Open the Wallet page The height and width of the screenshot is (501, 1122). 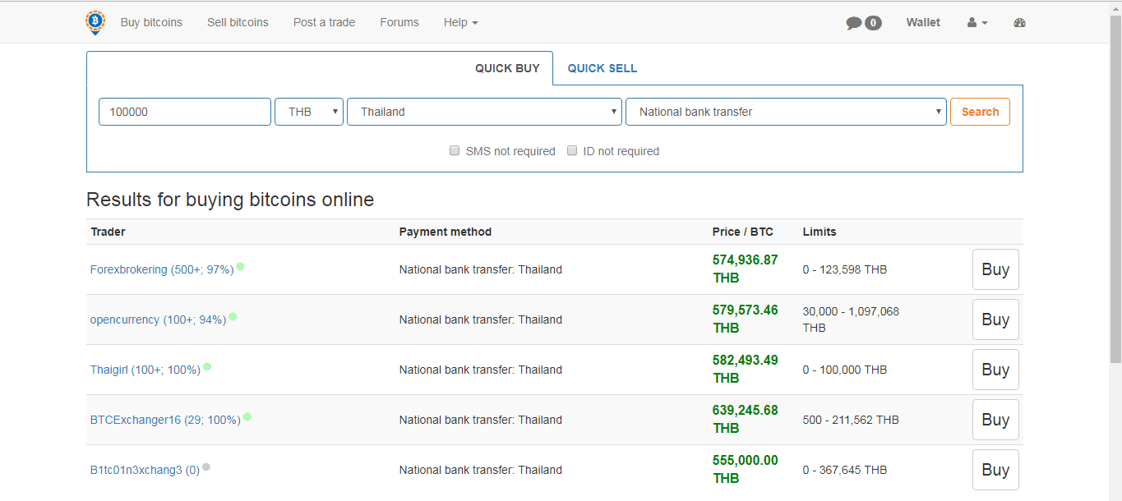coord(923,22)
